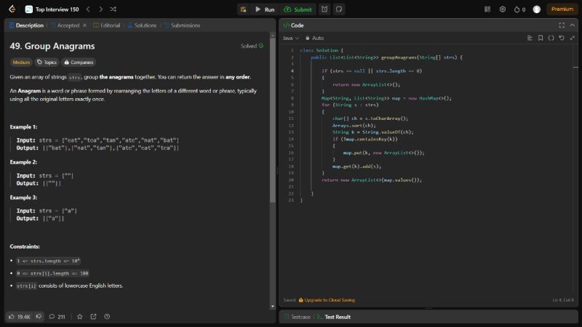The width and height of the screenshot is (582, 327).
Task: Expand editor fullscreen arrows icon
Action: pyautogui.click(x=573, y=39)
